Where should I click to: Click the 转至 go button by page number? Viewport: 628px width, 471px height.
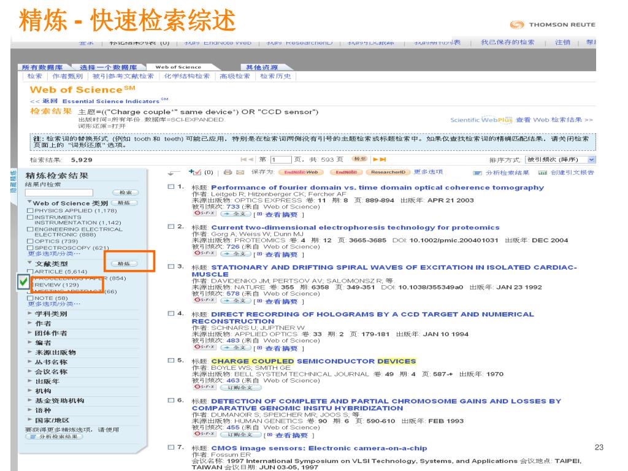click(359, 159)
